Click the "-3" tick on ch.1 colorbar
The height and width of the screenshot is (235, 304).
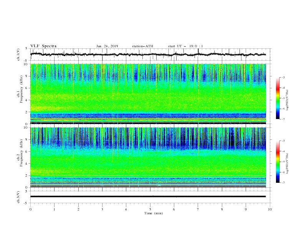pos(283,77)
